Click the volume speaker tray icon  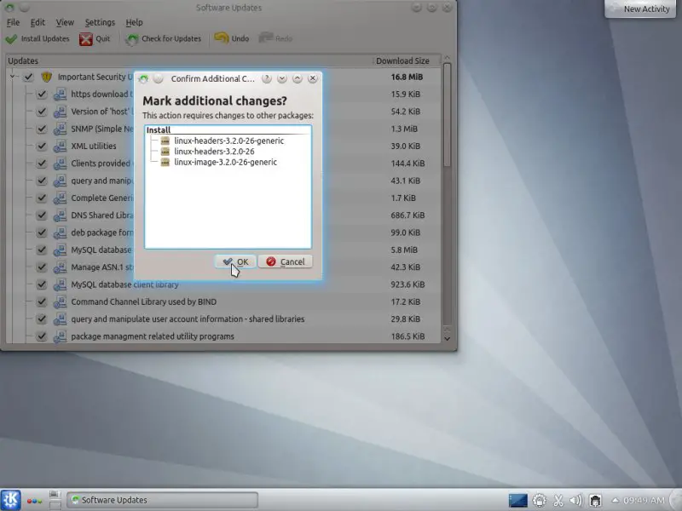(576, 501)
